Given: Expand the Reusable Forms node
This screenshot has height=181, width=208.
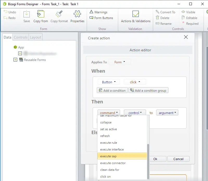Looking at the screenshot, I should coord(15,60).
